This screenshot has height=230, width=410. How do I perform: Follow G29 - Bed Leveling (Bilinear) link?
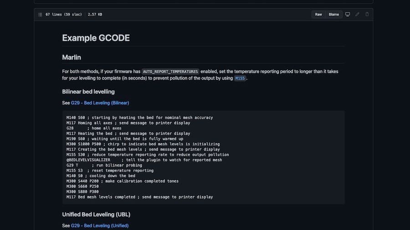tap(100, 103)
